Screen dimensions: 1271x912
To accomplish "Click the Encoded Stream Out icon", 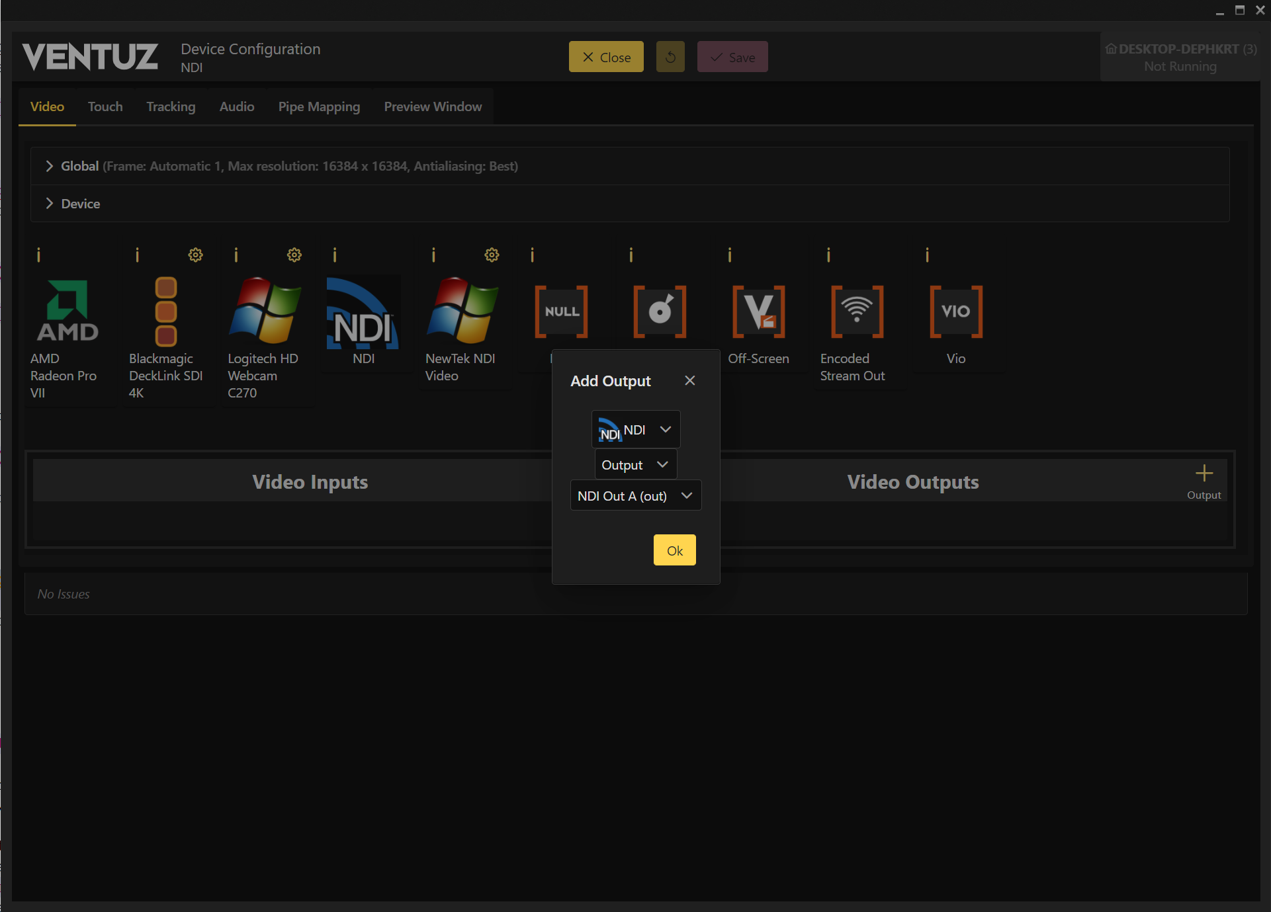I will pos(857,311).
